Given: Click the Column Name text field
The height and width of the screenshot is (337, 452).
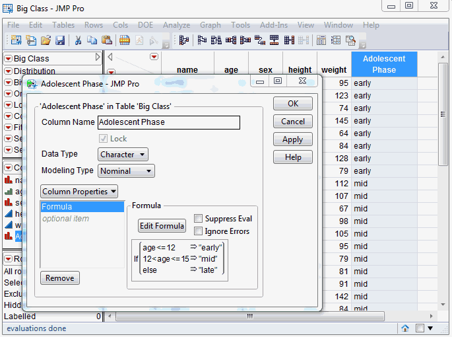Looking at the screenshot, I should [168, 122].
